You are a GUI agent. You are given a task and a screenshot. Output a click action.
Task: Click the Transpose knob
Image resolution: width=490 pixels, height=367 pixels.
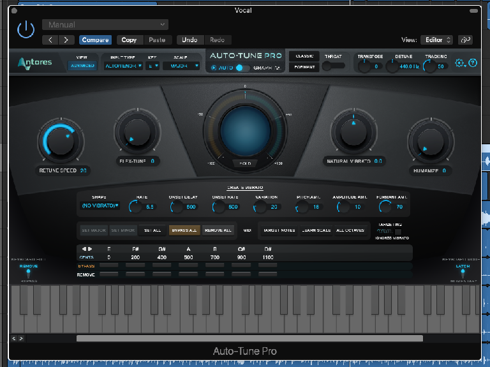click(364, 66)
